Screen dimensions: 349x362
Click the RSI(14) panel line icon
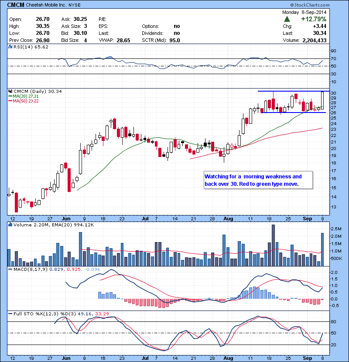click(x=10, y=47)
